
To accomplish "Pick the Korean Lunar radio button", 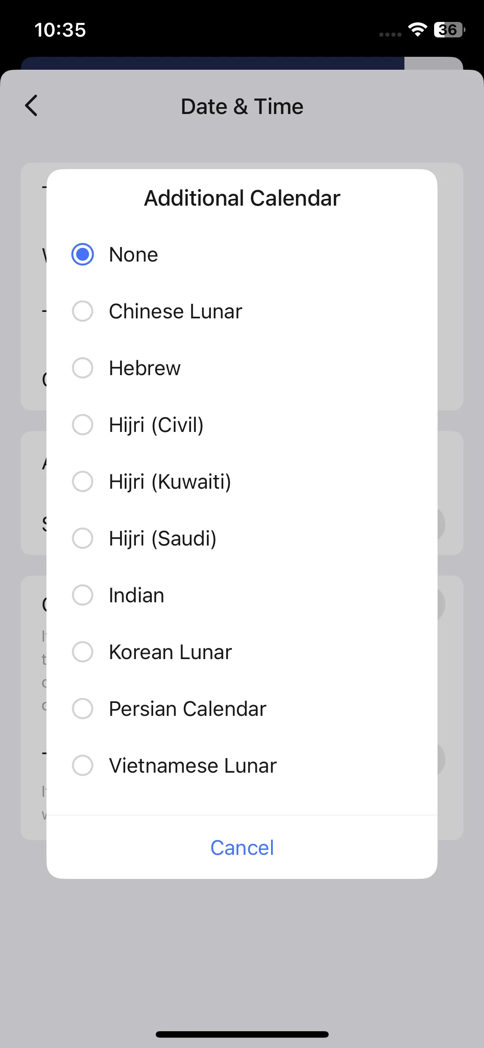I will (83, 652).
